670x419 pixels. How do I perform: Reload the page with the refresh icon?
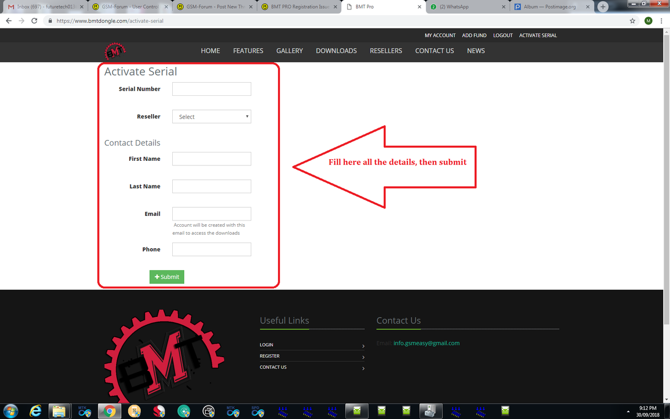[35, 21]
